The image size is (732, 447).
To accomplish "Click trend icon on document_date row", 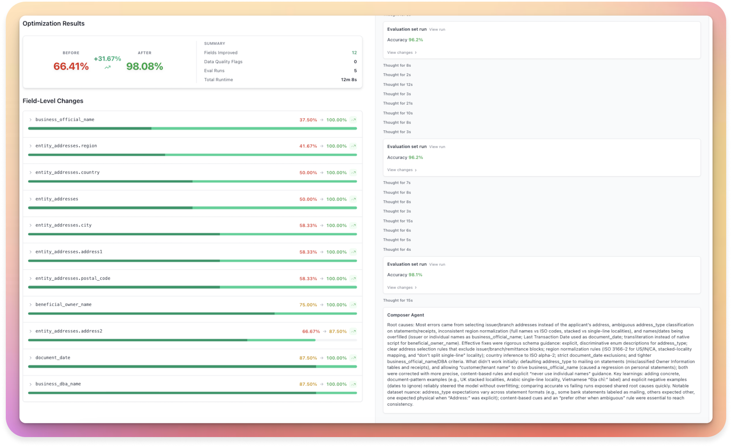I will (x=353, y=358).
